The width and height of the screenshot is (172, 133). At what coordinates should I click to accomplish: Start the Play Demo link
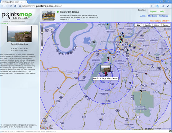pyautogui.click(x=152, y=16)
